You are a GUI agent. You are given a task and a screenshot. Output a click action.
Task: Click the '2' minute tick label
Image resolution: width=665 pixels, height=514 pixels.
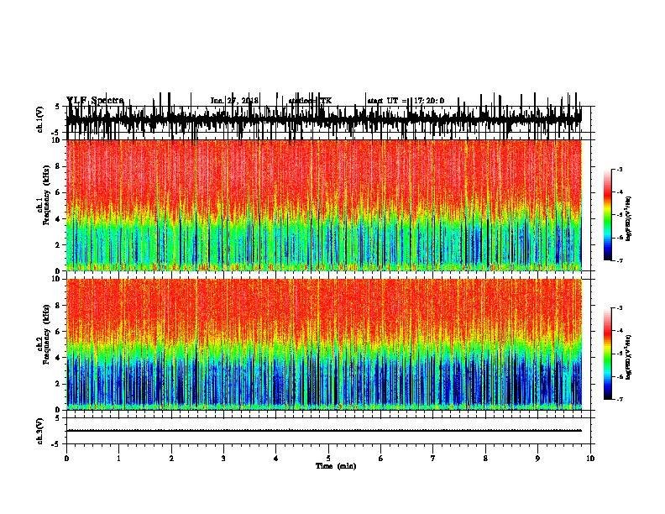[171, 459]
